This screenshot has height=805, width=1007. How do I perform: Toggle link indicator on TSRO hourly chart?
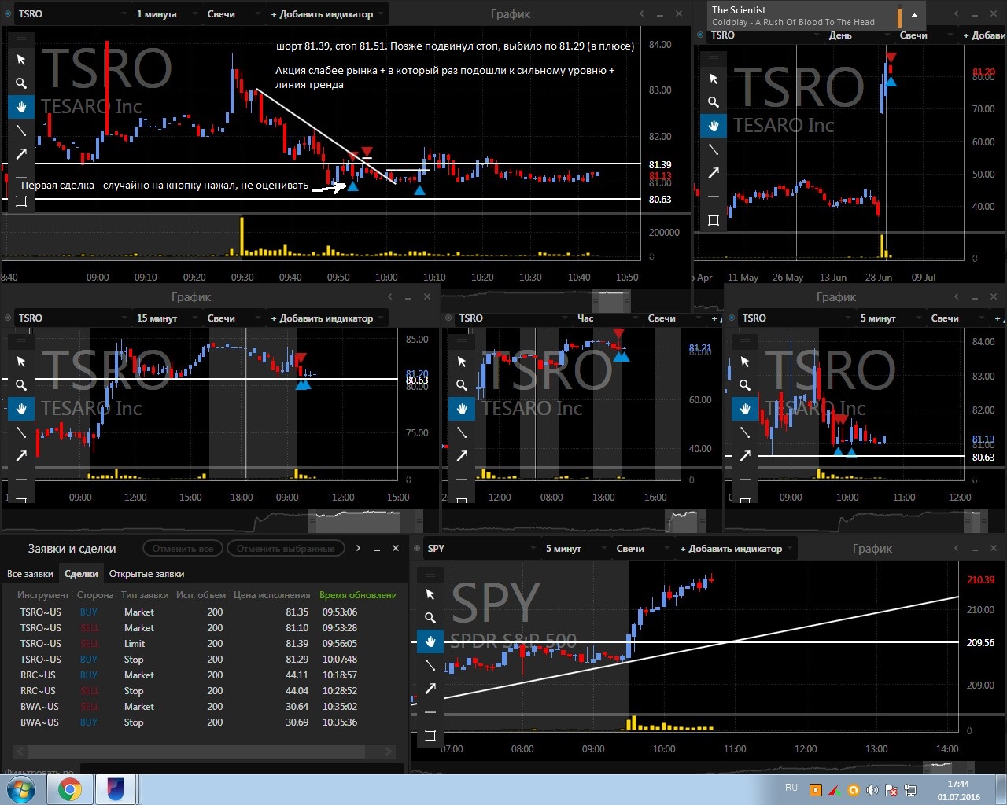pyautogui.click(x=448, y=318)
